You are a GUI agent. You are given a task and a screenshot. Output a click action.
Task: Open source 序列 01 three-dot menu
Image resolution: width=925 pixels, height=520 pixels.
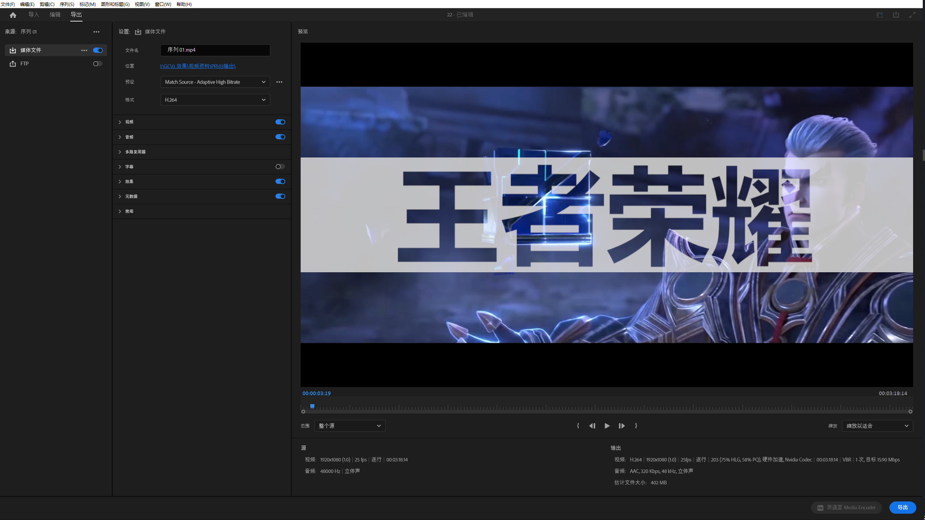(96, 32)
